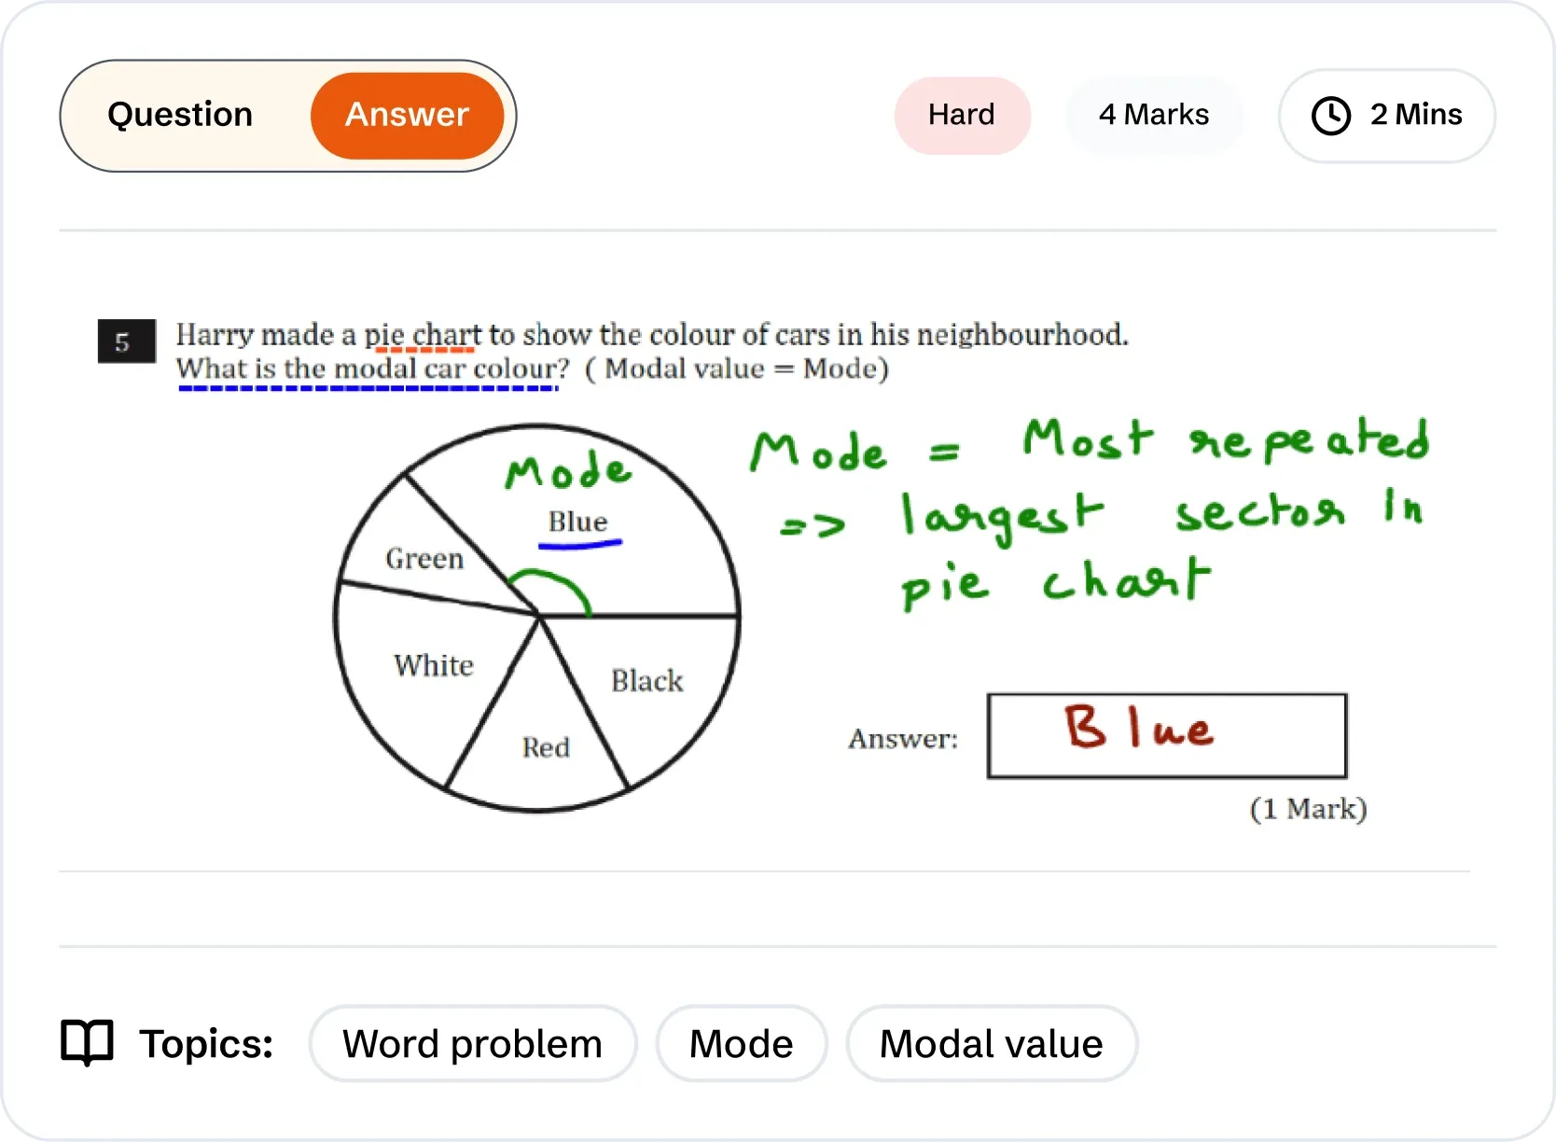Click the open book Topics icon
The image size is (1556, 1142).
87,1042
